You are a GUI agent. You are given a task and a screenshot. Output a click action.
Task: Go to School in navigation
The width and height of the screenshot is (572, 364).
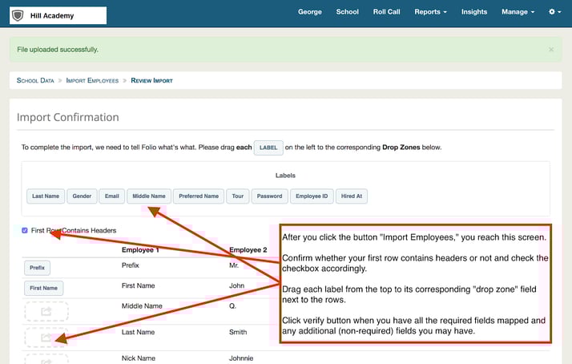[x=348, y=12]
